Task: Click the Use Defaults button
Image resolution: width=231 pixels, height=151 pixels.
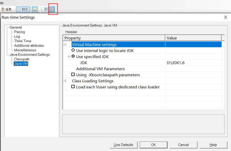Action: point(123,145)
